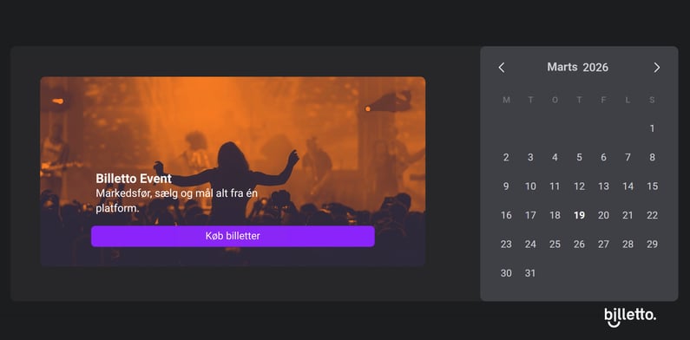Image resolution: width=690 pixels, height=340 pixels.
Task: Click the Køb billetter button
Action: click(233, 236)
